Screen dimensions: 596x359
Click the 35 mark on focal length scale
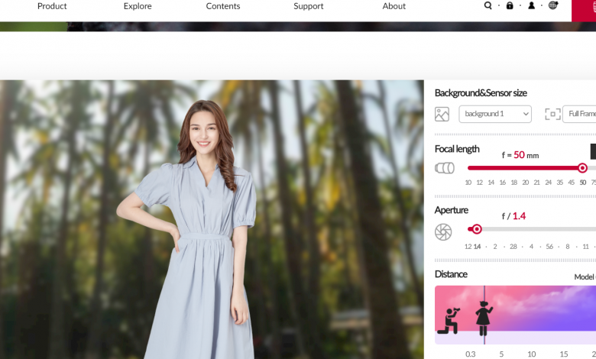[x=559, y=183]
